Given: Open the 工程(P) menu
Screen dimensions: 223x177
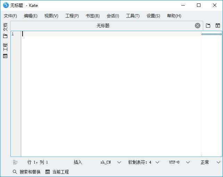Looking at the screenshot, I should pyautogui.click(x=72, y=16).
